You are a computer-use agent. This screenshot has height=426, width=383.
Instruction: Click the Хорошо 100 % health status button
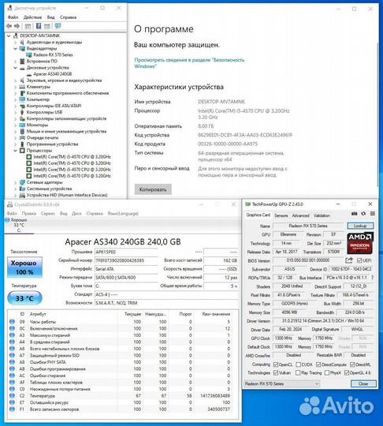click(x=24, y=267)
